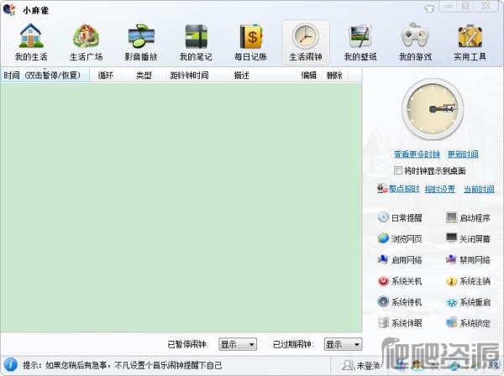
Task: Add a 关闭屏幕 task
Action: (469, 238)
